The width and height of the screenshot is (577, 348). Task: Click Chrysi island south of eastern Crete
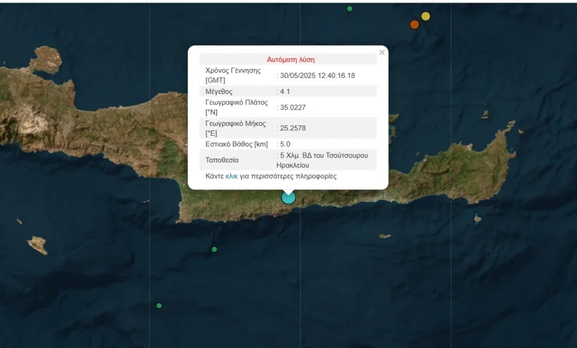(x=385, y=236)
